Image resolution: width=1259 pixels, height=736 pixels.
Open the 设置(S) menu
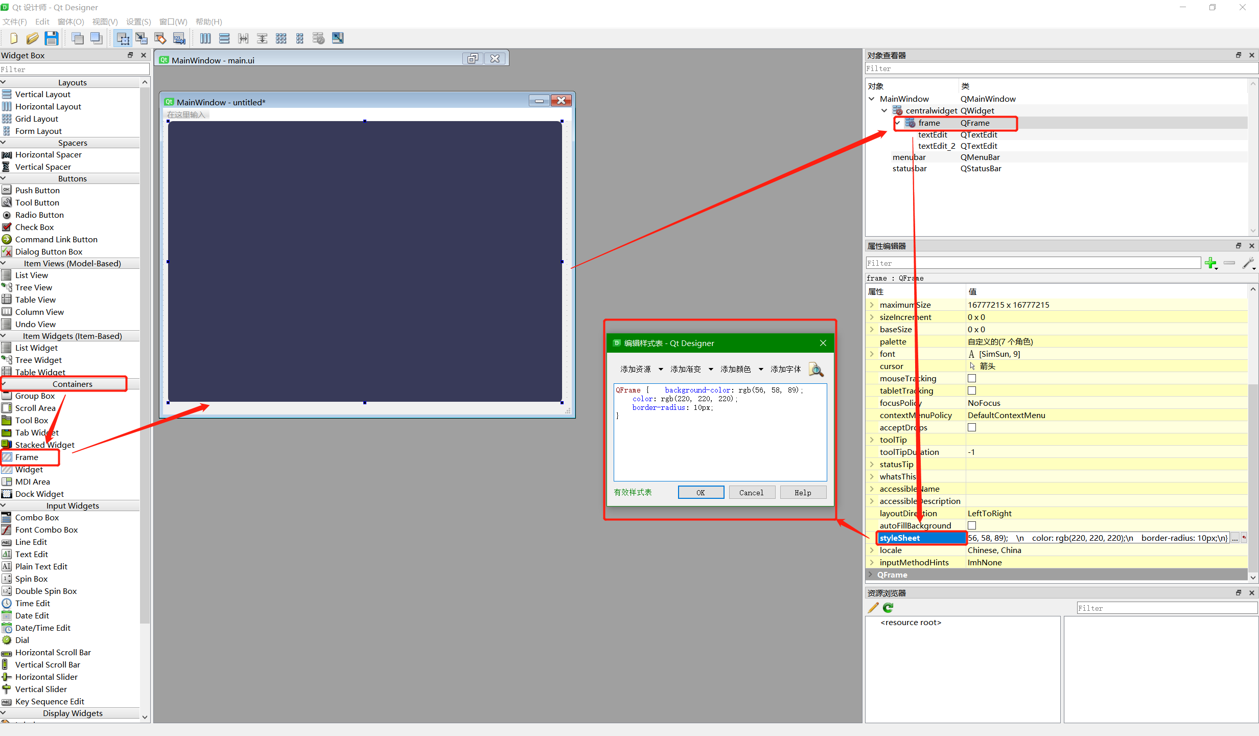point(138,21)
